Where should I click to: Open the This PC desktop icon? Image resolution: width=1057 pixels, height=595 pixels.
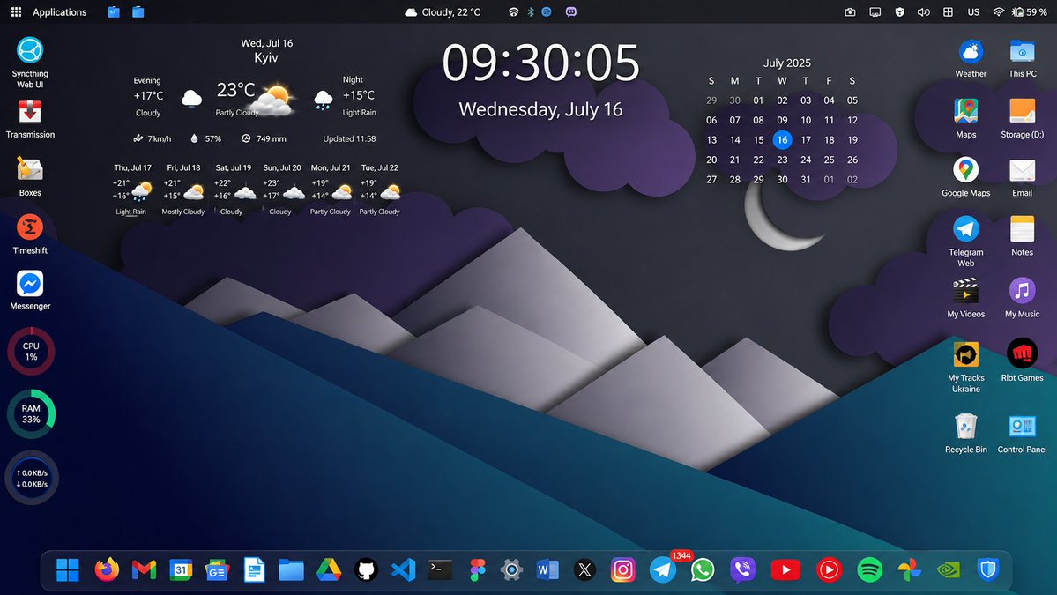[x=1022, y=59]
